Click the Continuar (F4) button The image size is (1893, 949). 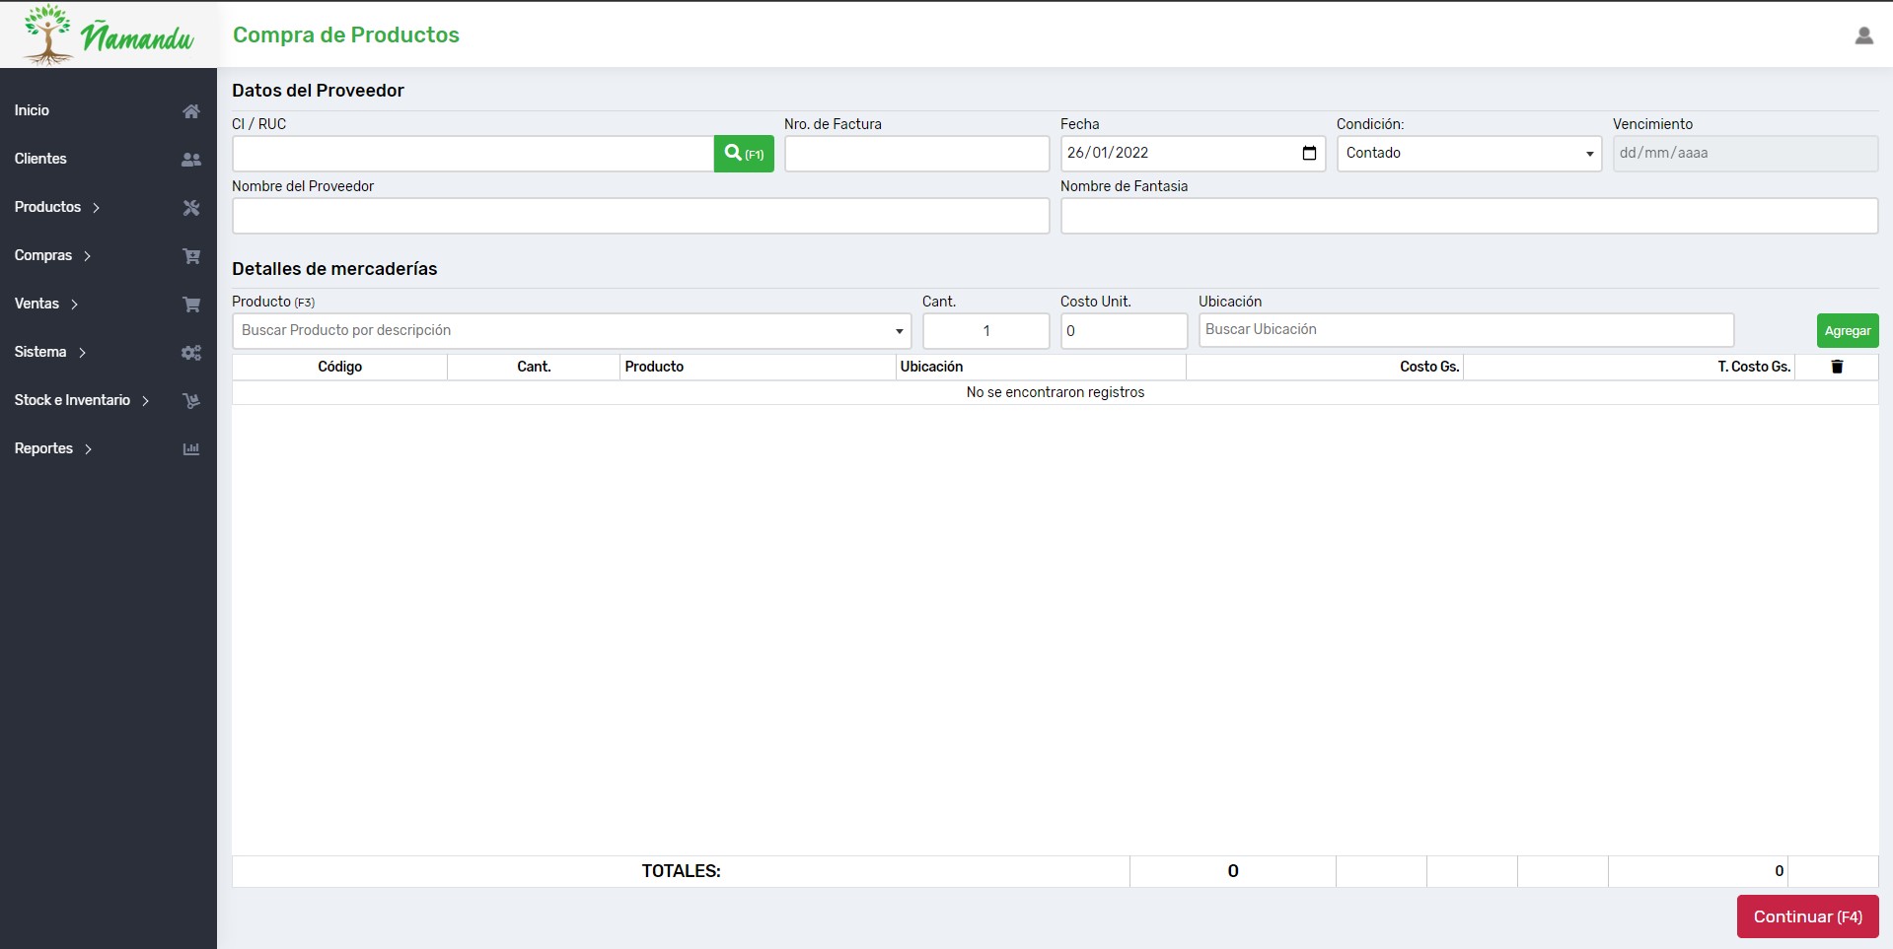tap(1806, 916)
